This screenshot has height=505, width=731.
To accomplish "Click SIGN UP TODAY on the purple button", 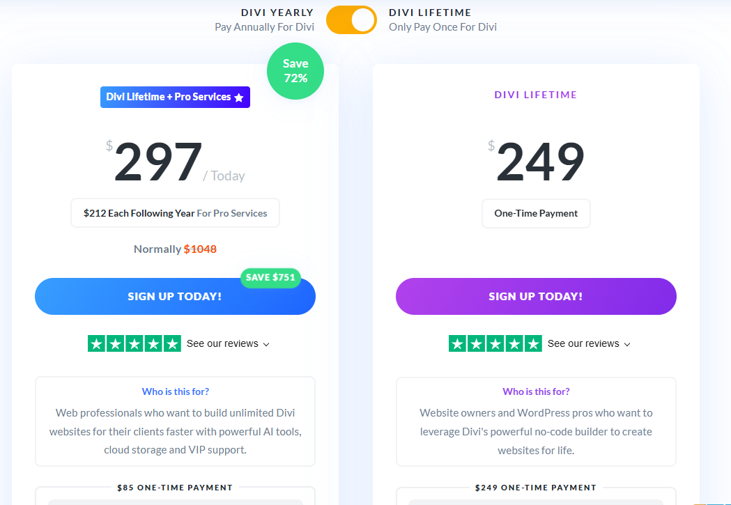I will 536,296.
